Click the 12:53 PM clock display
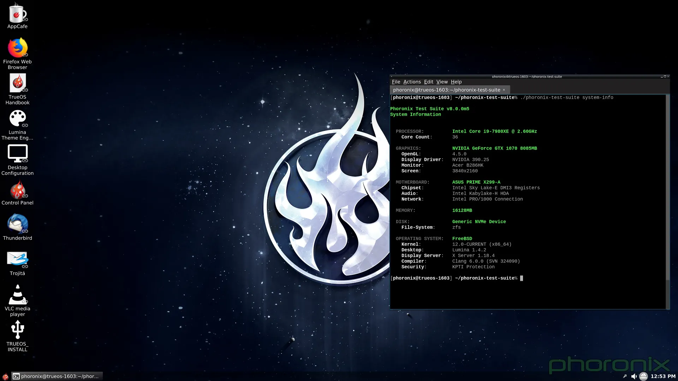Image resolution: width=678 pixels, height=381 pixels. point(663,376)
